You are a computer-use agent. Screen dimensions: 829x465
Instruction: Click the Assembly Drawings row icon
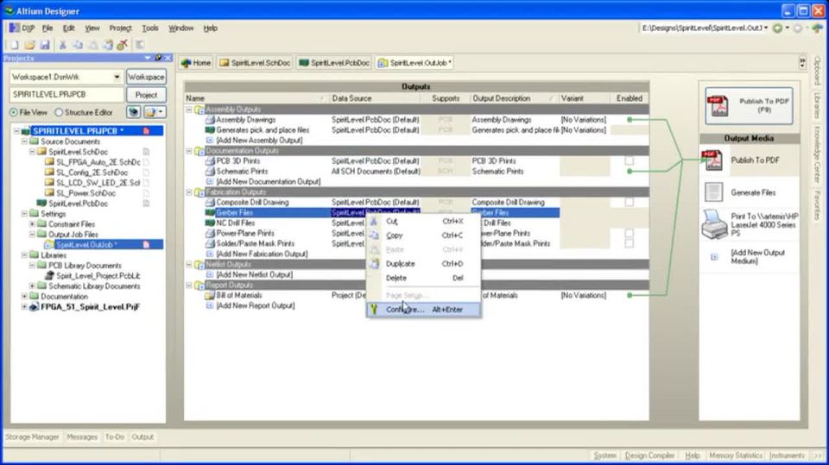click(x=210, y=120)
